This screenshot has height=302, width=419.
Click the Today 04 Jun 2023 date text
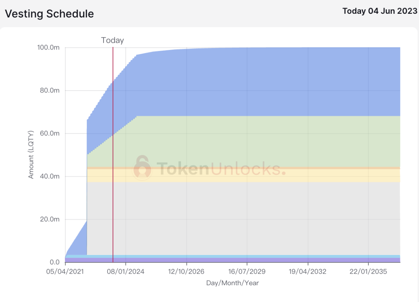tap(380, 11)
